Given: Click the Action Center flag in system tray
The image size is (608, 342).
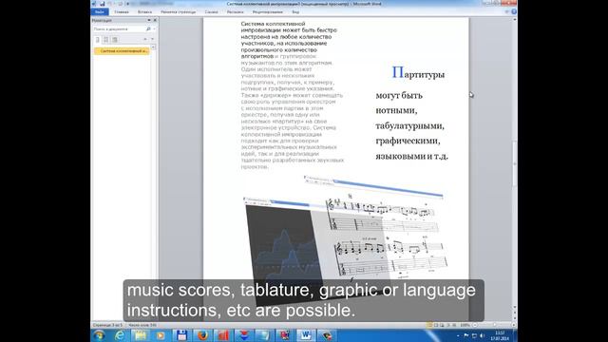Looking at the screenshot, I should coord(466,335).
